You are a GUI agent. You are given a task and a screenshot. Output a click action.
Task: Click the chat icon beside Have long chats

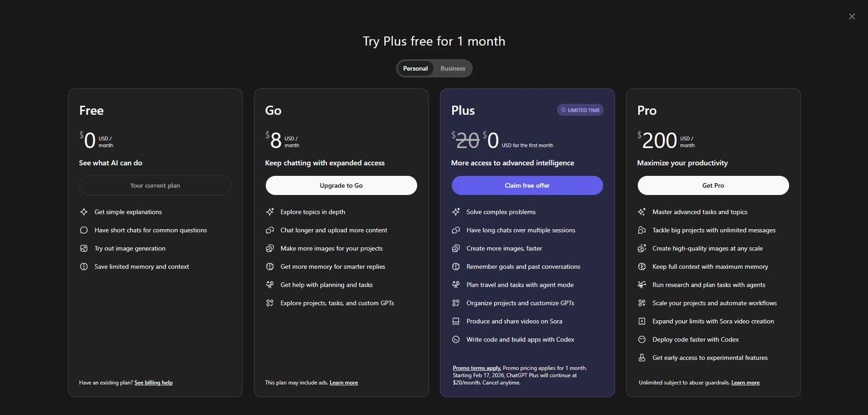tap(455, 230)
